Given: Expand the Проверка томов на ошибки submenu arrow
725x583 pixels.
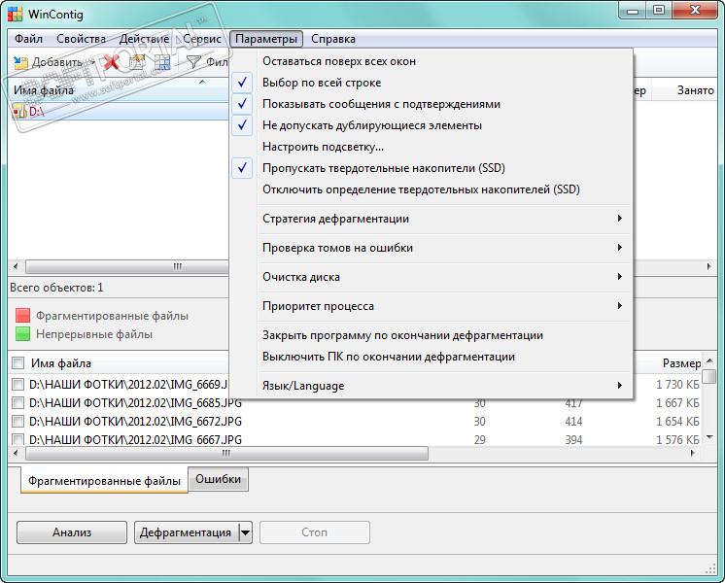Looking at the screenshot, I should click(620, 248).
